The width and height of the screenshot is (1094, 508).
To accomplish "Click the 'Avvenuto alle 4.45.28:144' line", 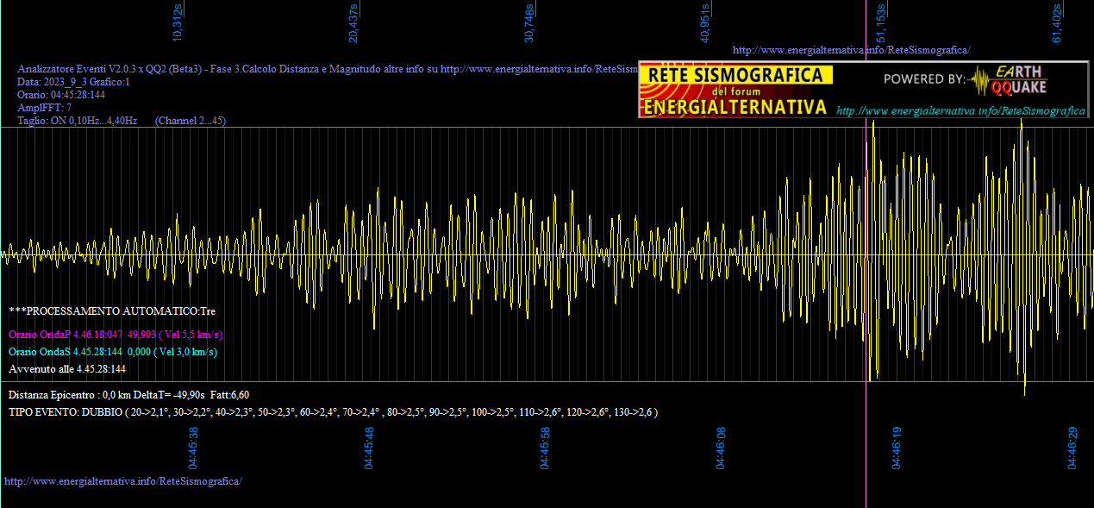I will coord(67,369).
